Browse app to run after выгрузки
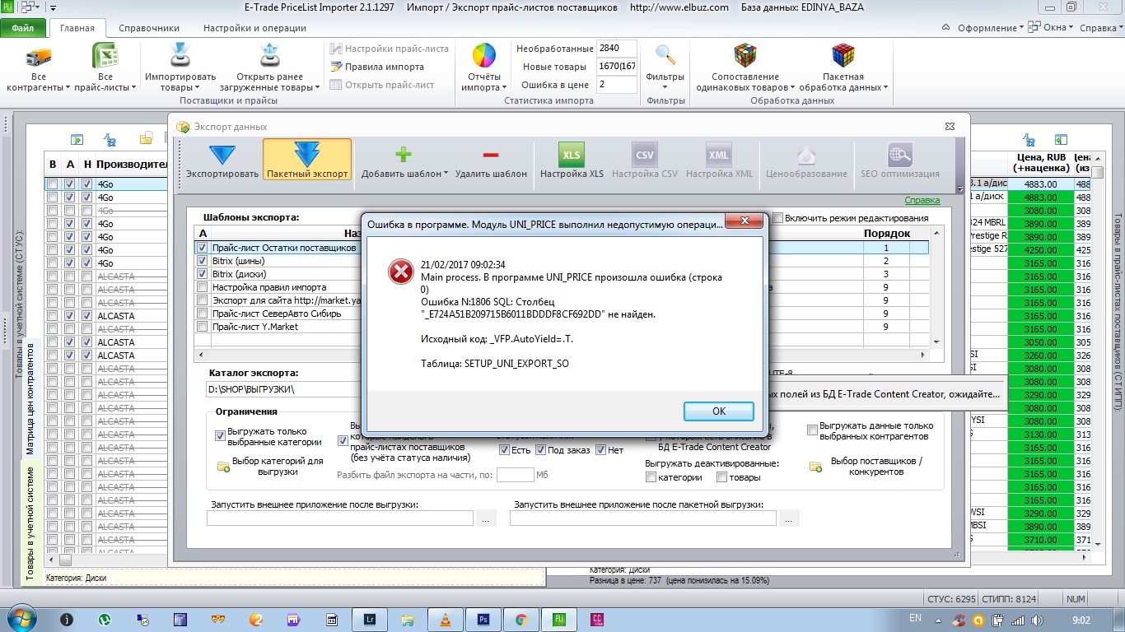1125x632 pixels. pyautogui.click(x=486, y=518)
